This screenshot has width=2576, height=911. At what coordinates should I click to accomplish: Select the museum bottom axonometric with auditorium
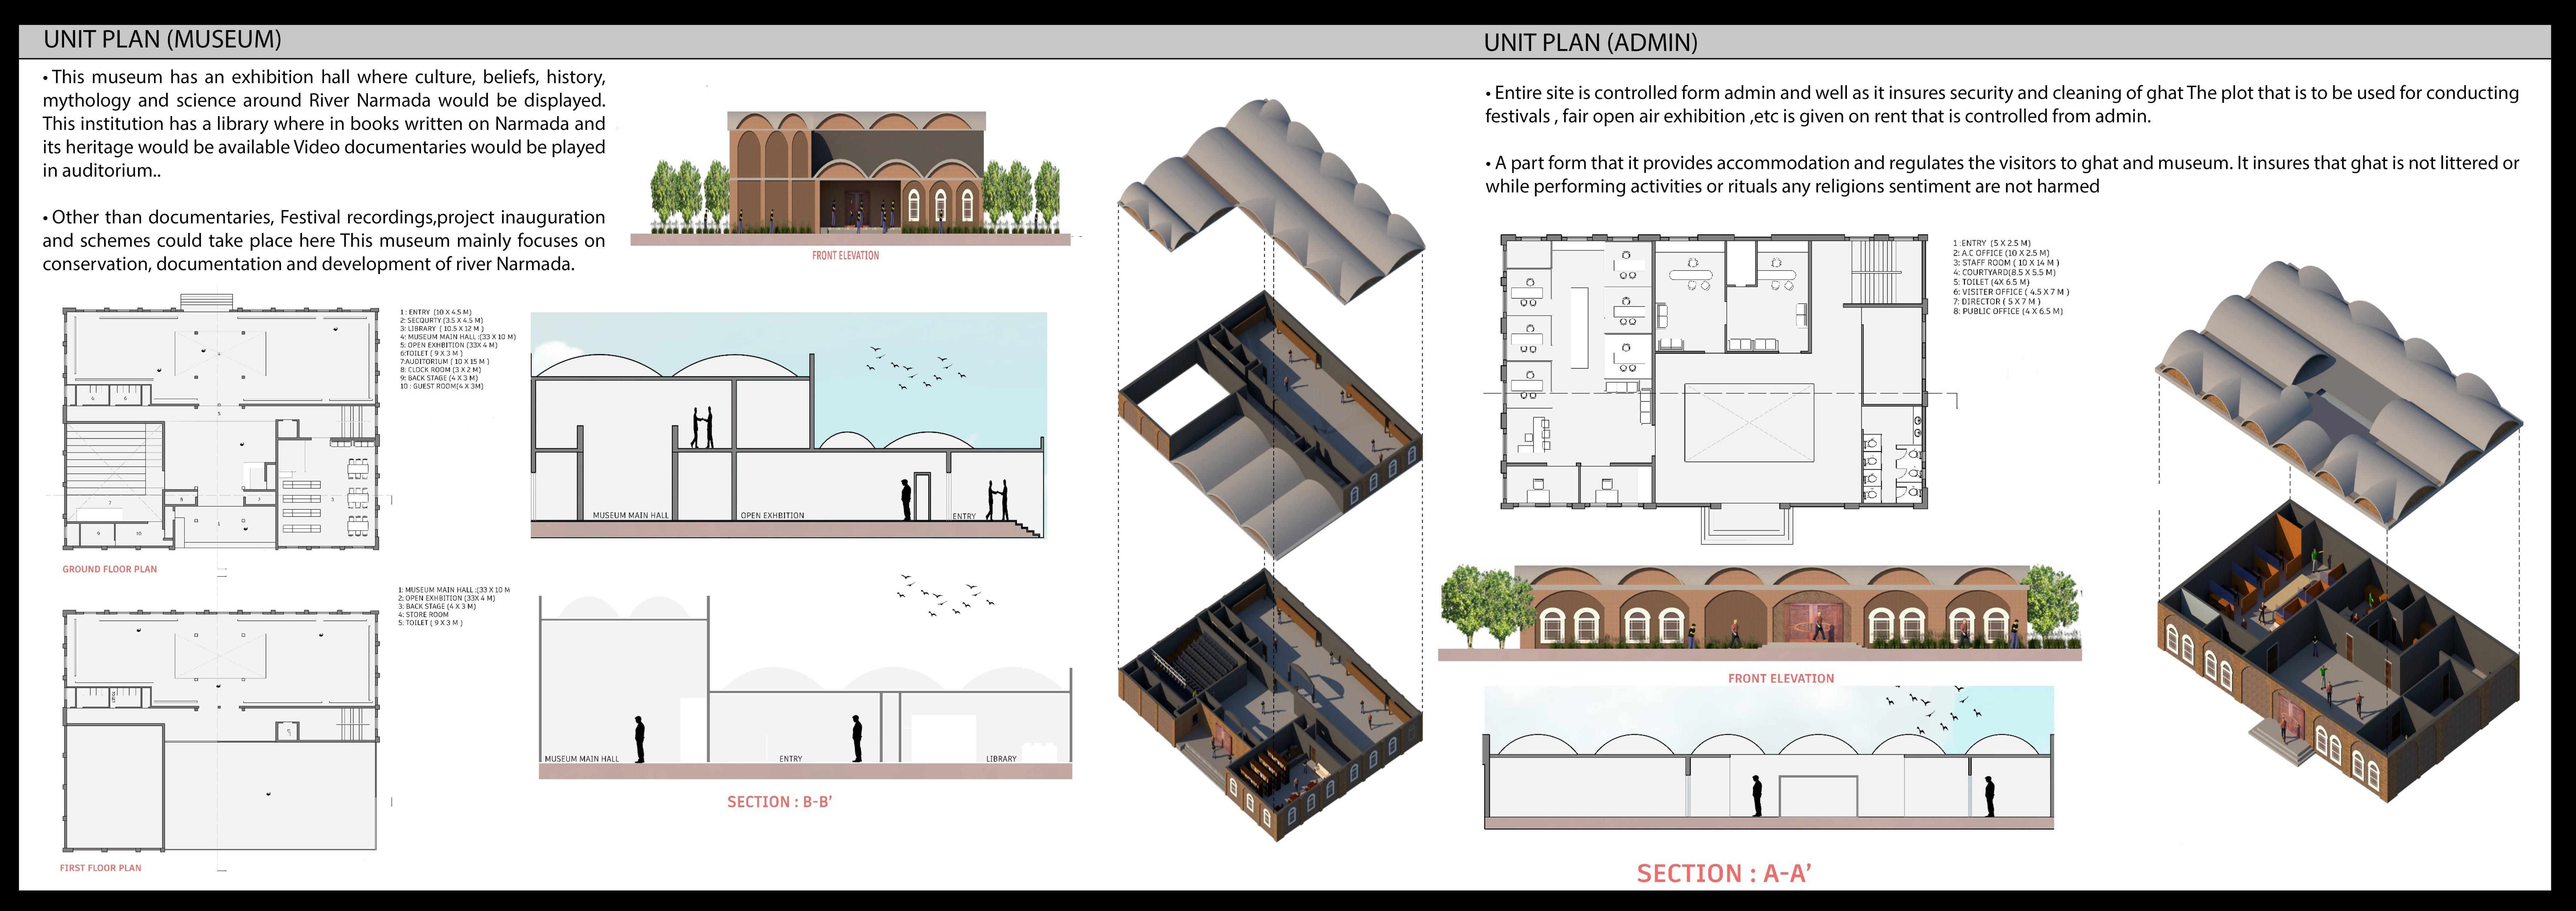point(1270,705)
